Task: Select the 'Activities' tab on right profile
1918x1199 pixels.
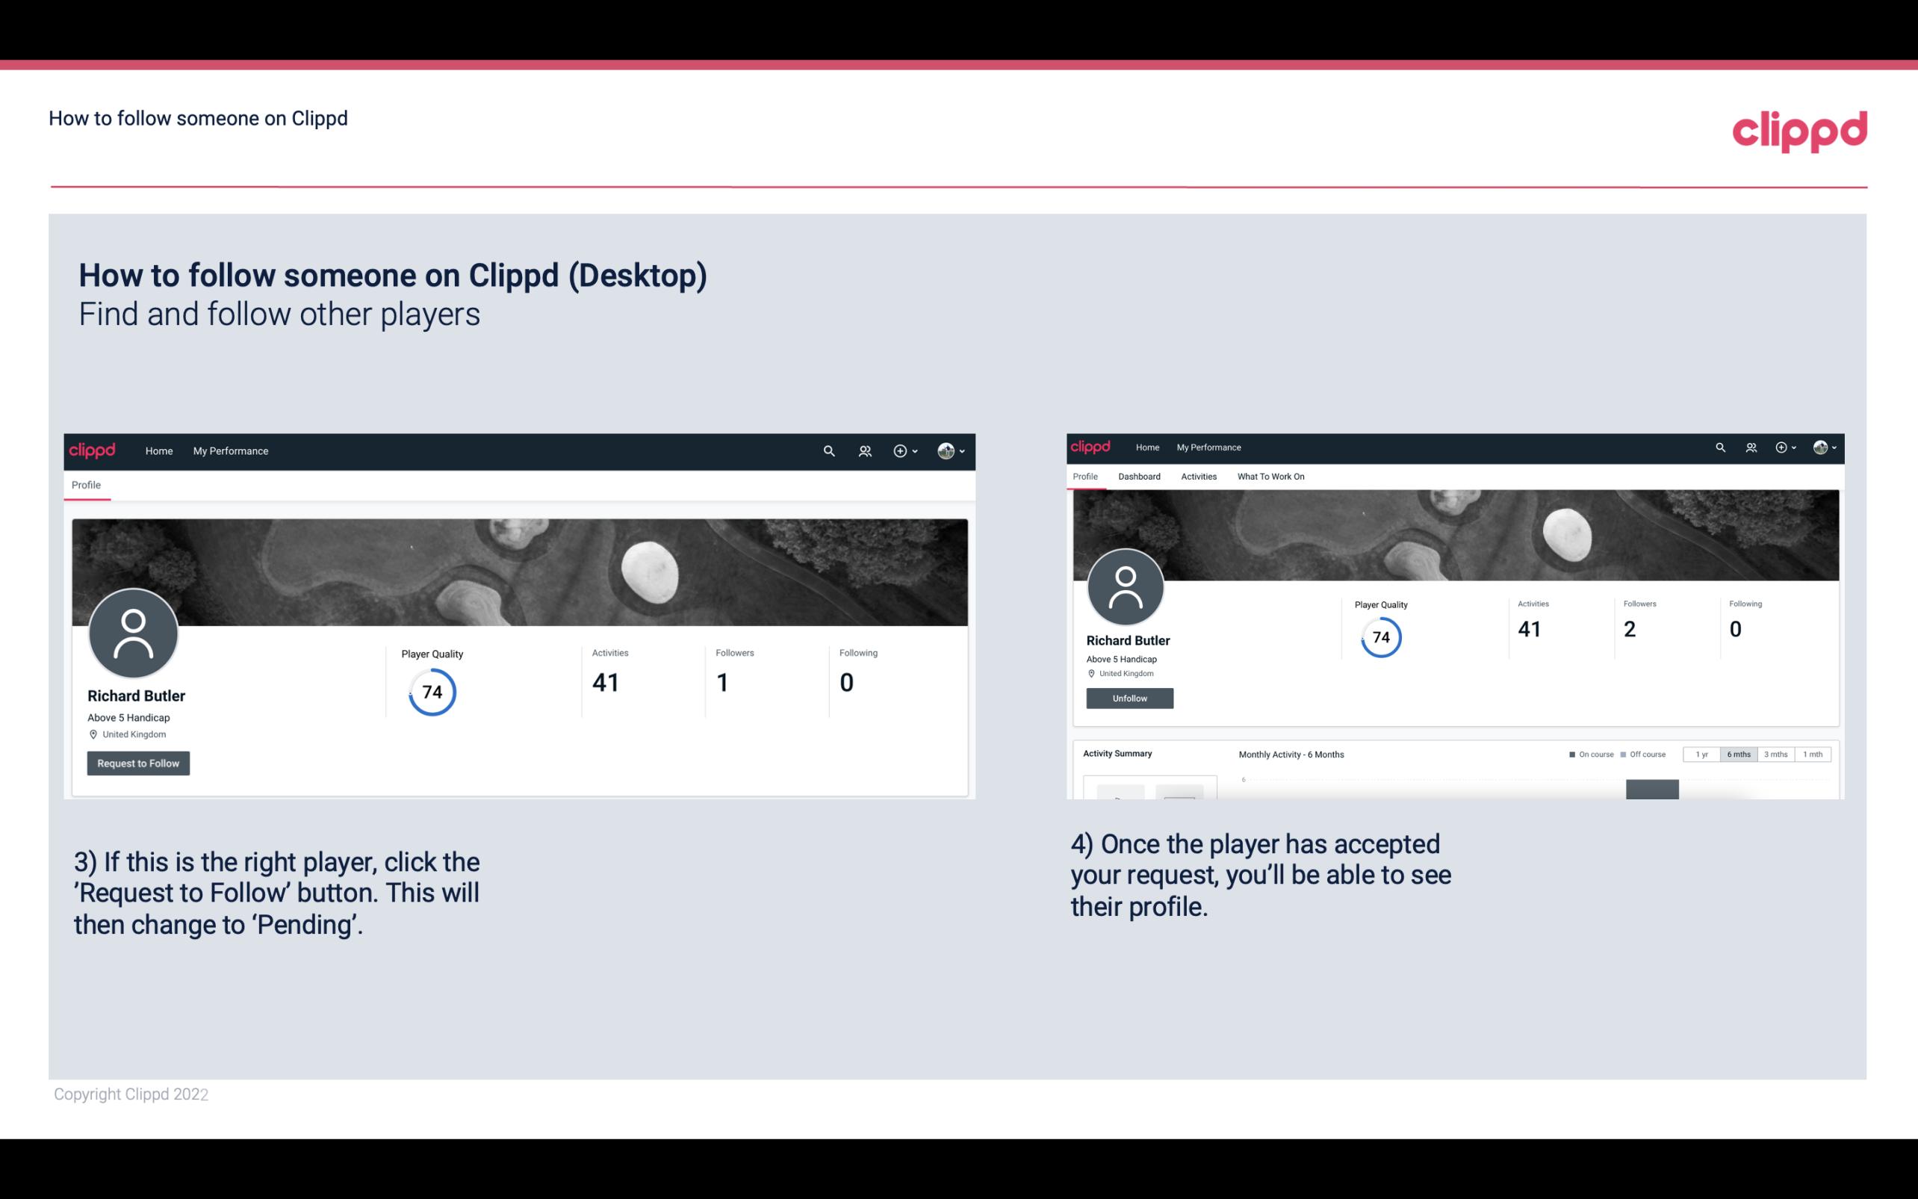Action: (x=1197, y=475)
